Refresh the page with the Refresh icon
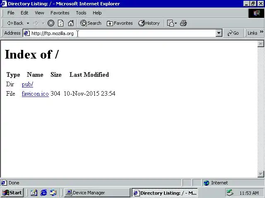Screen dimensions: 265x198 61,23
